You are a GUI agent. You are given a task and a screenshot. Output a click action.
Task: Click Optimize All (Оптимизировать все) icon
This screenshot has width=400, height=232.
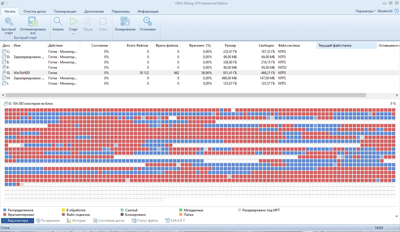pyautogui.click(x=33, y=22)
